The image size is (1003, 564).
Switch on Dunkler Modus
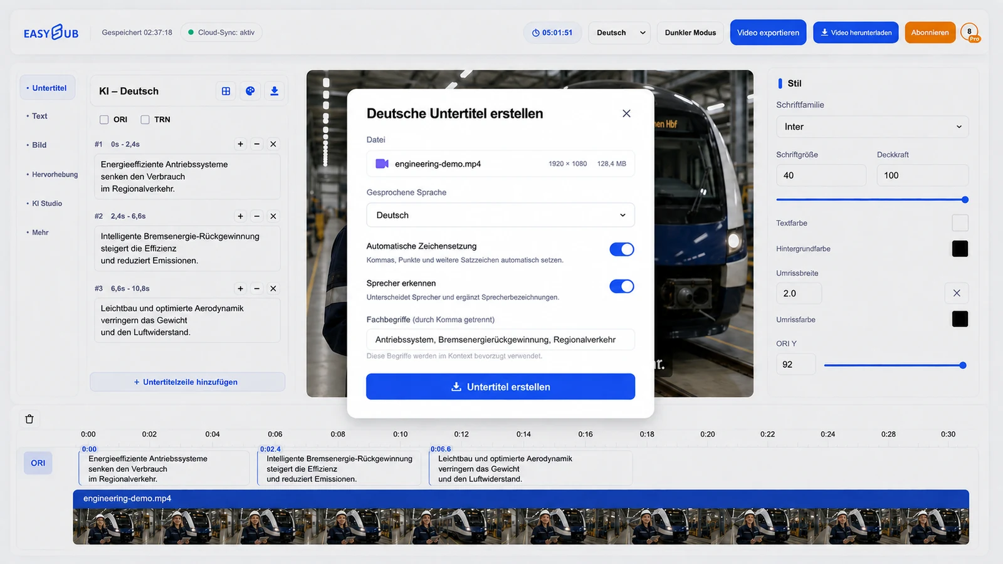(x=690, y=33)
